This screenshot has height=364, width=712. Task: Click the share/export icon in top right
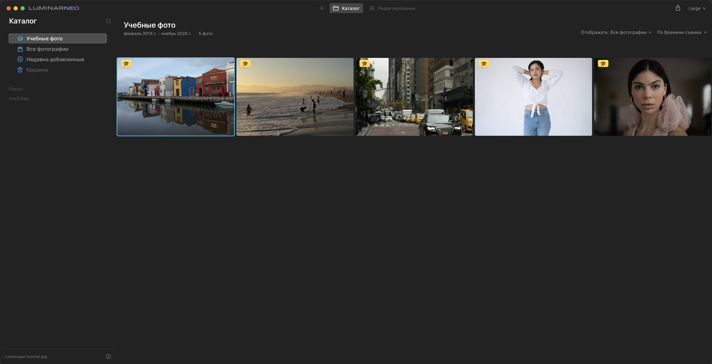click(x=677, y=8)
